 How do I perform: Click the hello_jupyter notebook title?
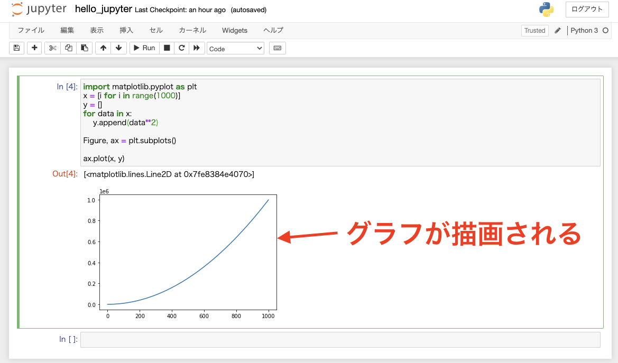104,9
